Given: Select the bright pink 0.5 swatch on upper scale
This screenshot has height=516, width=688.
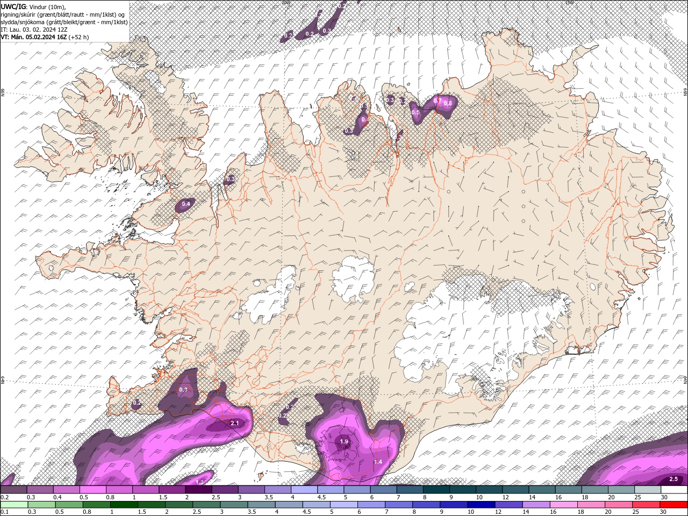Looking at the screenshot, I should pos(93,490).
